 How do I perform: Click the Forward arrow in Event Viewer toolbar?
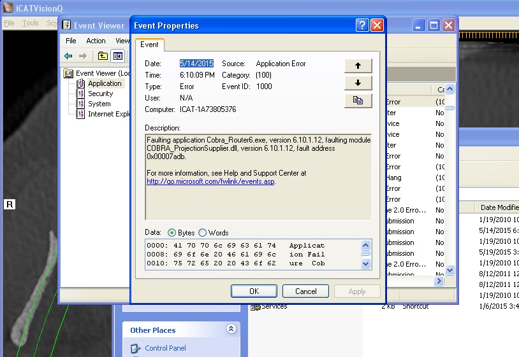tap(83, 56)
